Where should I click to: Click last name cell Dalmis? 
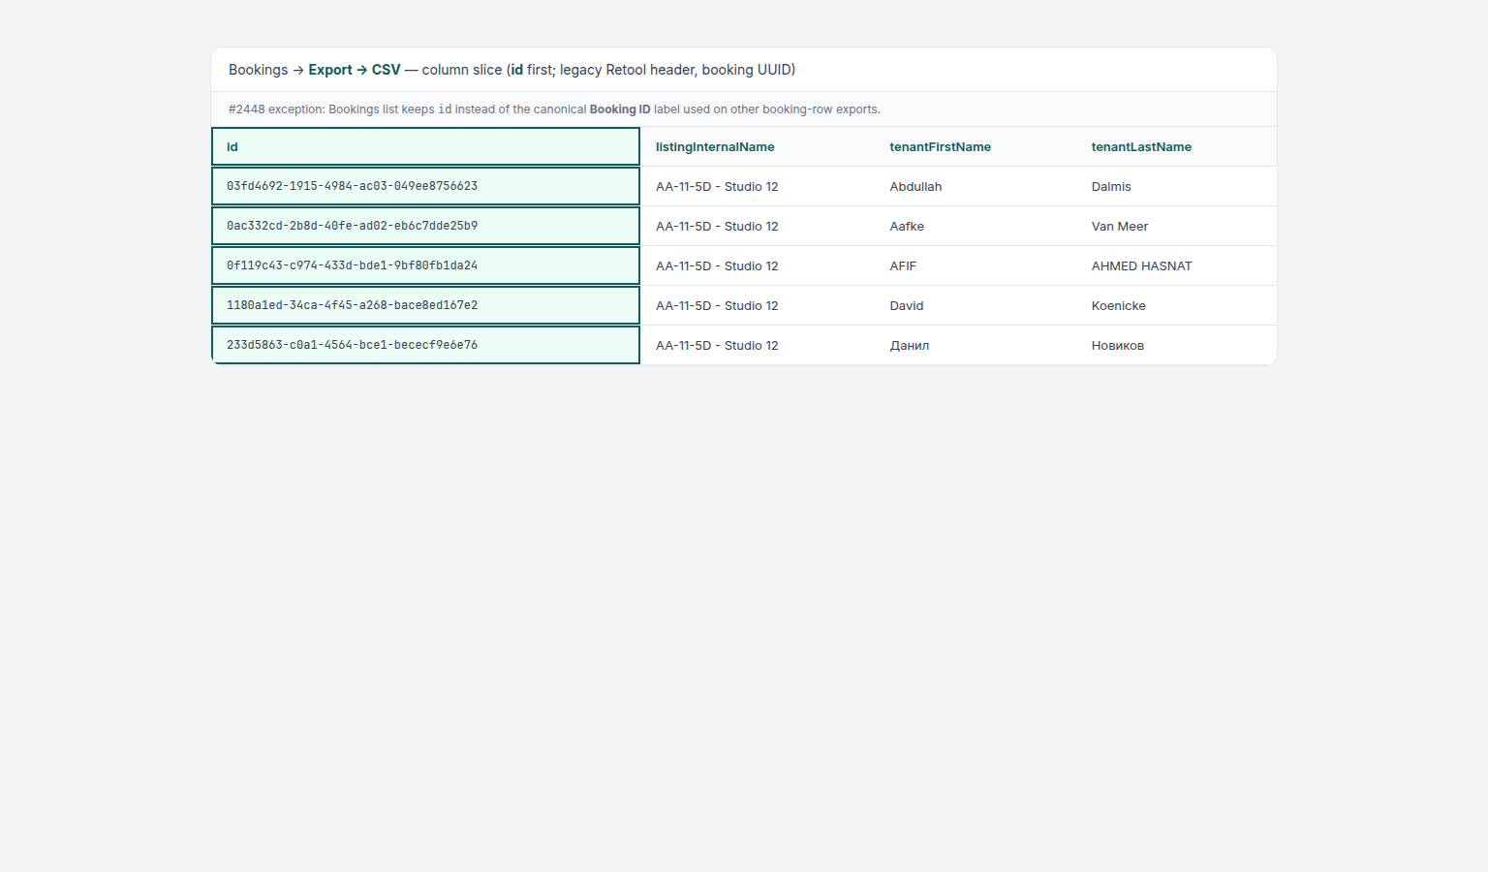click(x=1176, y=186)
